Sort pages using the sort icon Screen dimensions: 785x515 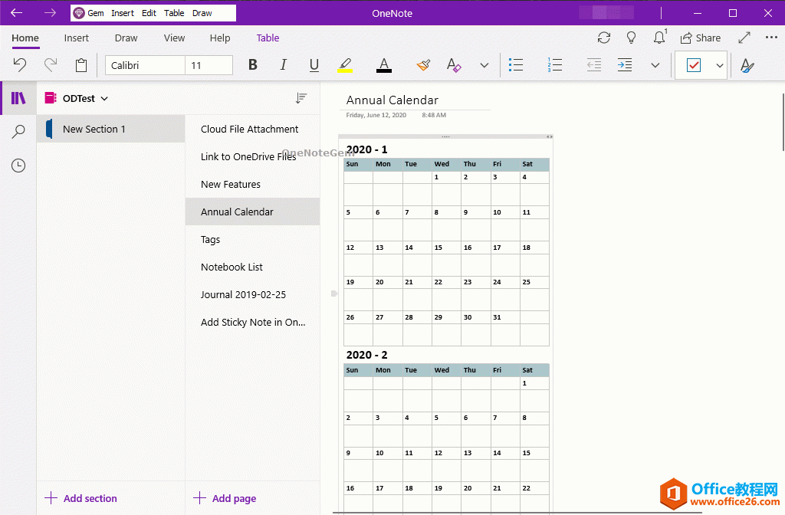coord(301,98)
